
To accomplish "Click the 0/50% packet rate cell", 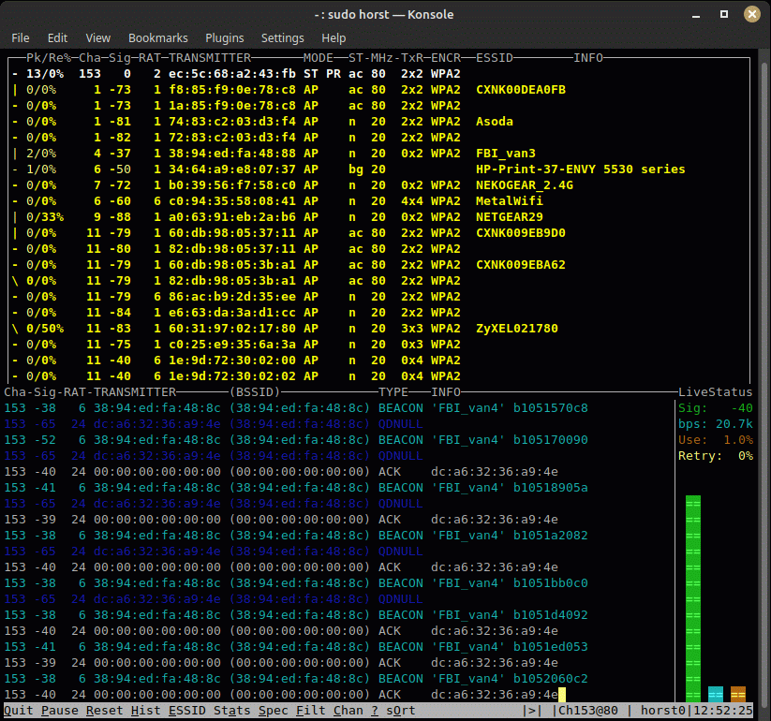I will click(x=45, y=329).
